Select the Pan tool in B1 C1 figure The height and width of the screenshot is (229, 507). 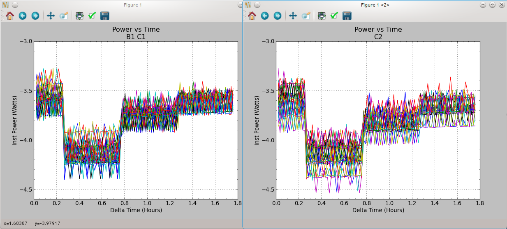click(x=51, y=16)
